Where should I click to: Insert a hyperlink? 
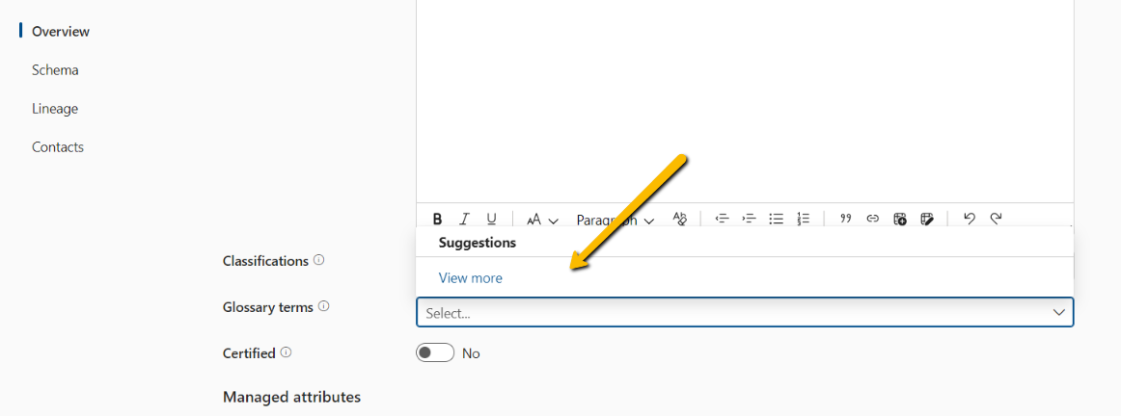point(872,219)
